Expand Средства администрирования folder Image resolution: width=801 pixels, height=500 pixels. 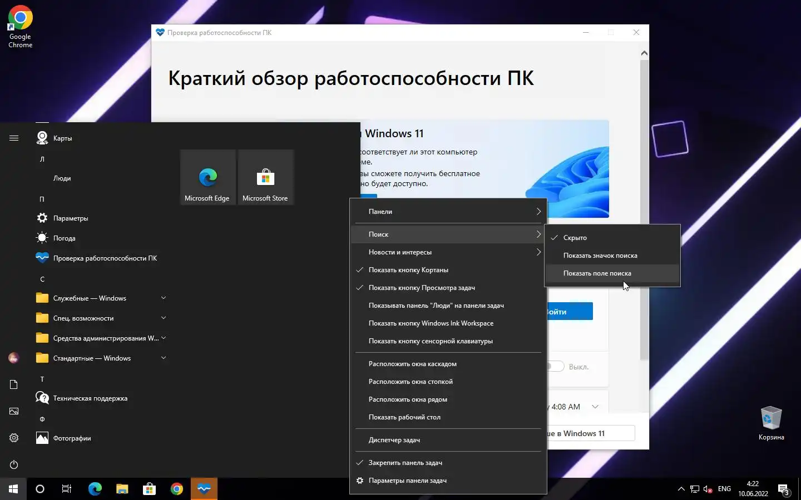click(x=101, y=338)
